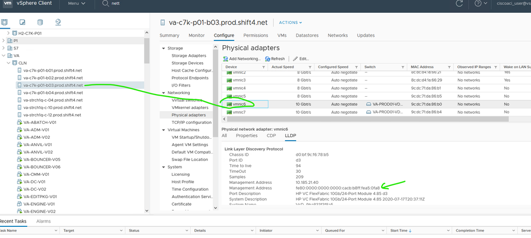Click the MAC Address column filter icon
Image resolution: width=531 pixels, height=238 pixels.
pyautogui.click(x=449, y=67)
